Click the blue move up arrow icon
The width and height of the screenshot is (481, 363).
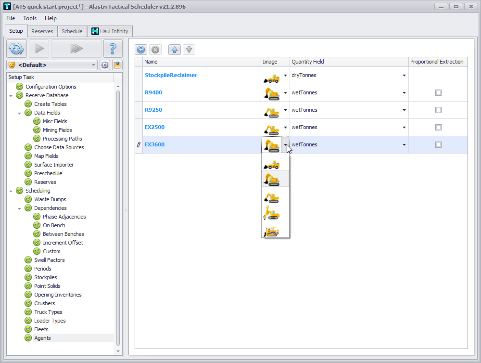pos(175,50)
